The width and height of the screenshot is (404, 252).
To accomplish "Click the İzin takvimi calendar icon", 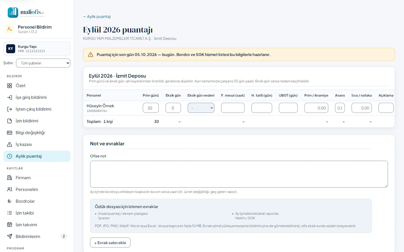I will 10,225.
